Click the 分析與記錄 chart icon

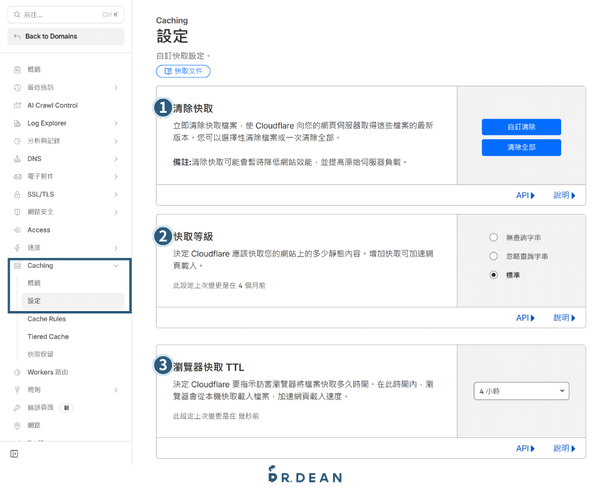[x=17, y=141]
